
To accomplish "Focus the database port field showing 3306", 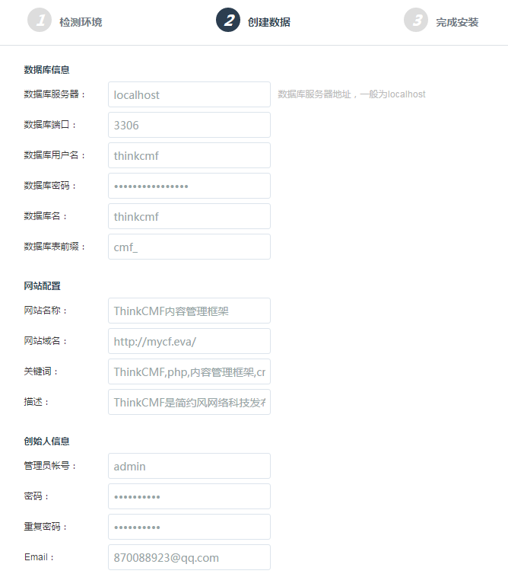I will coord(189,125).
